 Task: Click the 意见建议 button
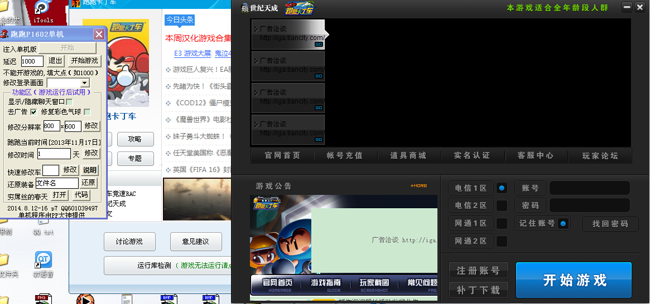(x=196, y=242)
